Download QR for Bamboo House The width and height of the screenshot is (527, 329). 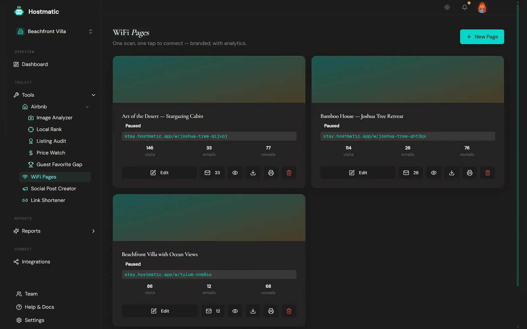pyautogui.click(x=452, y=173)
